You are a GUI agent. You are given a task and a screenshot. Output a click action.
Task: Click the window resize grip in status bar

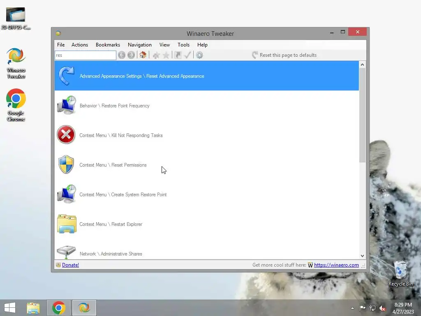pyautogui.click(x=363, y=265)
